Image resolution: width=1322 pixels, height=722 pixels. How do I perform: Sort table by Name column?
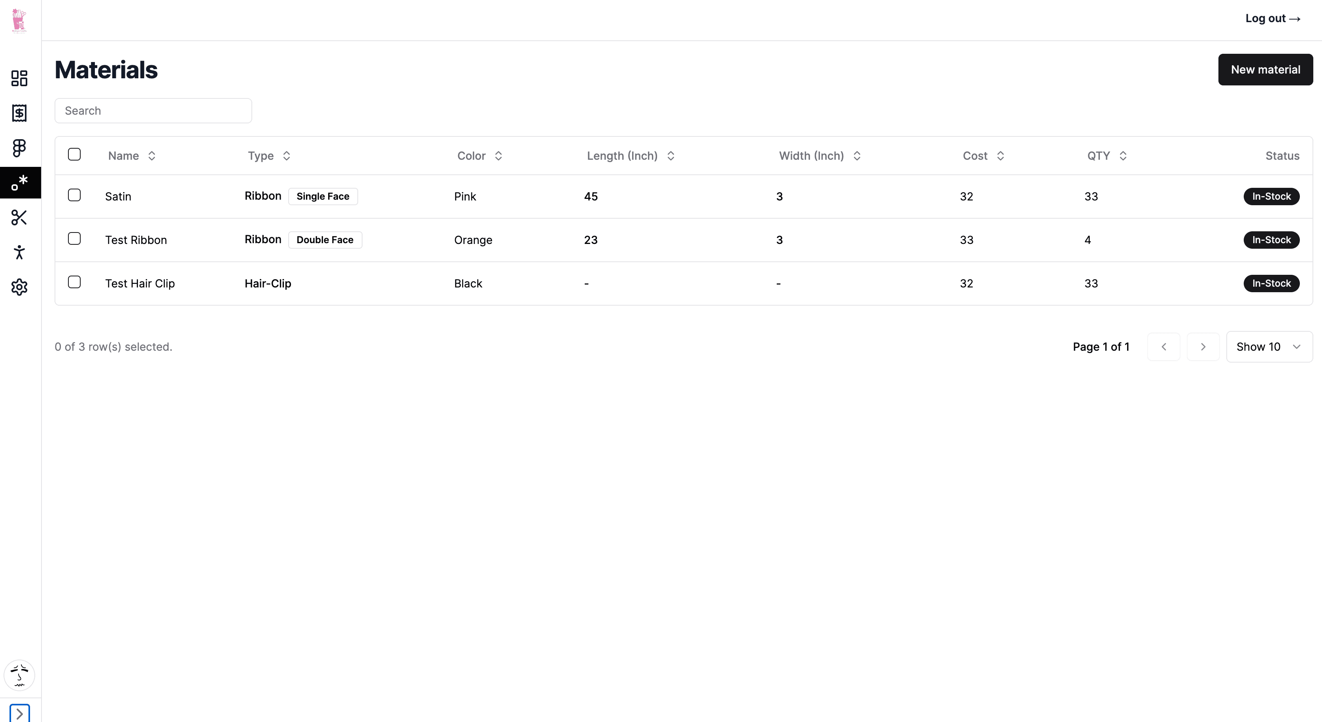(132, 156)
